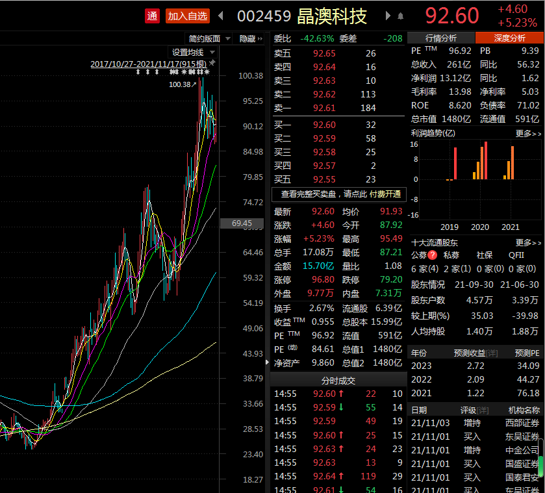This screenshot has height=493, width=545.
Task: Click the small arrow left of 分时成交 panel
Action: tap(267, 379)
